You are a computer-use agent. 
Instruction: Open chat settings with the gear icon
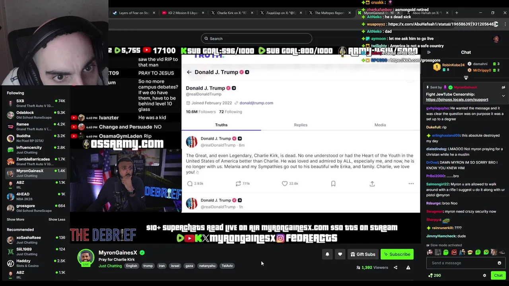pos(484,275)
